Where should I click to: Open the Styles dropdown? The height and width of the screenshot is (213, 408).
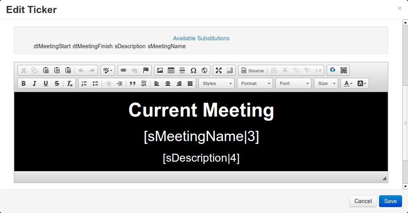click(216, 83)
